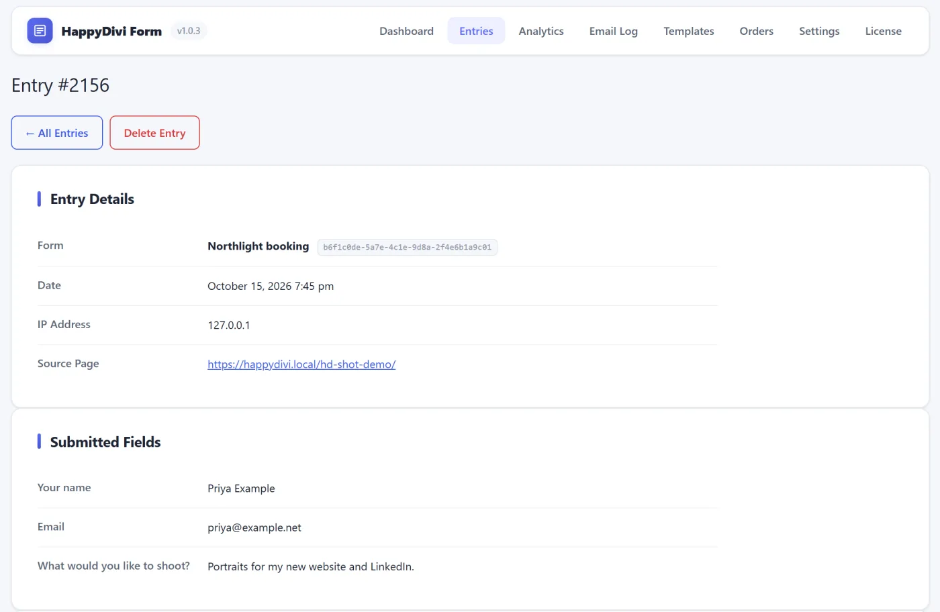Click the Your name label
Screen dimensions: 940x612
[x=64, y=488]
